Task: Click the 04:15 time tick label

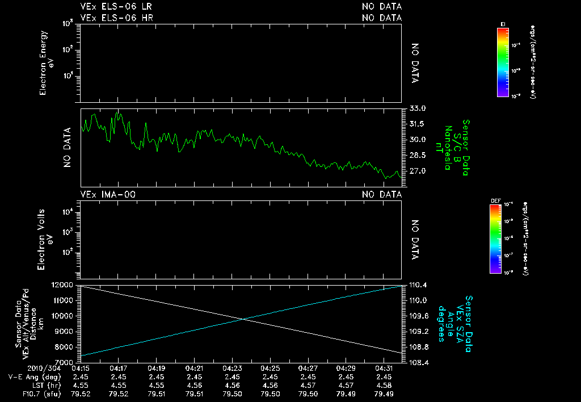Action: pos(81,368)
